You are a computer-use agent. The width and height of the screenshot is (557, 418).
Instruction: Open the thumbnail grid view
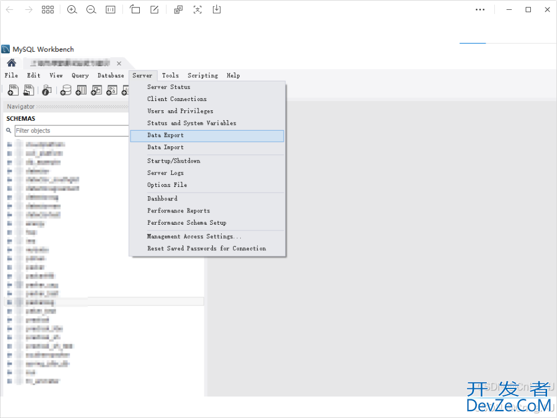coord(48,10)
